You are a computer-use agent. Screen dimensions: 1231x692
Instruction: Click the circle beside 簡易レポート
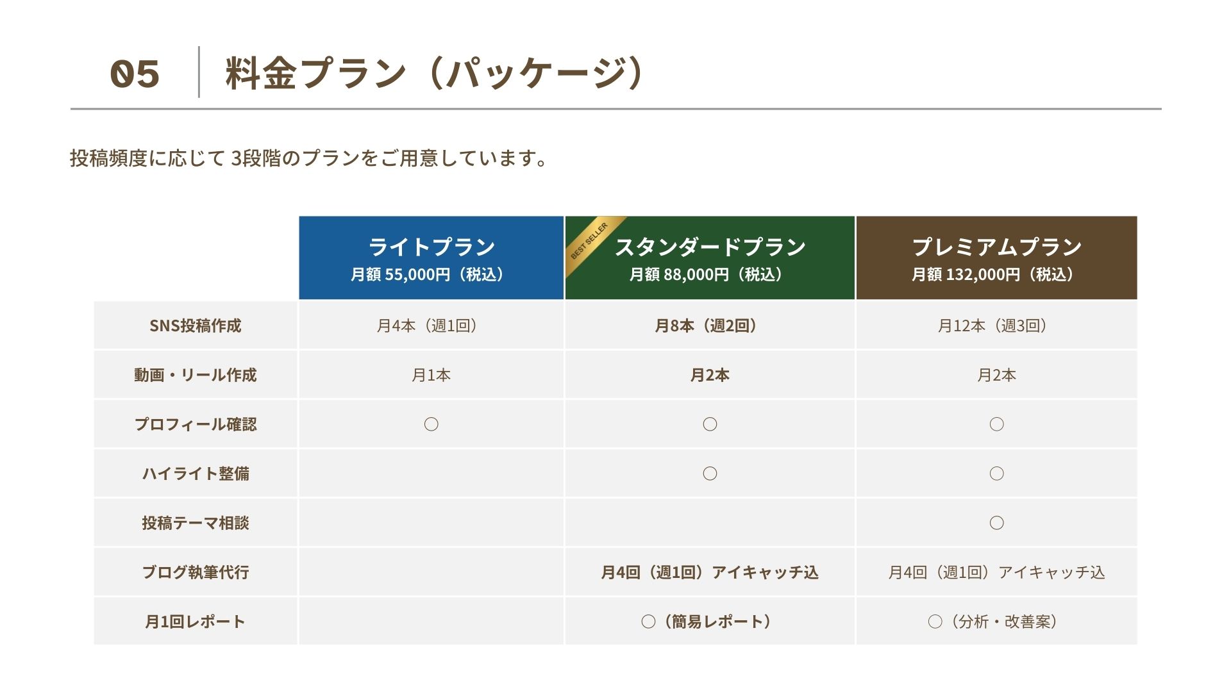point(648,622)
